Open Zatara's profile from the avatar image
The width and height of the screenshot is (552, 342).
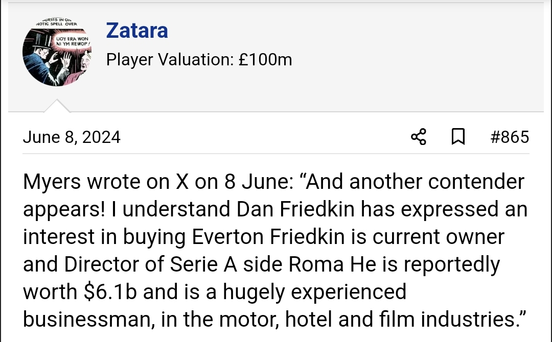pos(57,53)
